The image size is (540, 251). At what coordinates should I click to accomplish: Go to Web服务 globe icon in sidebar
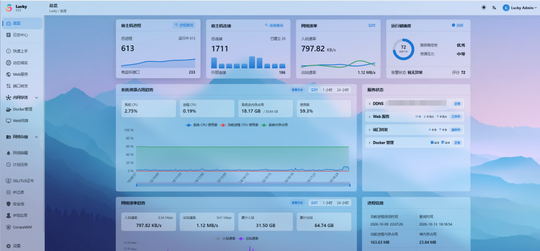coord(8,74)
